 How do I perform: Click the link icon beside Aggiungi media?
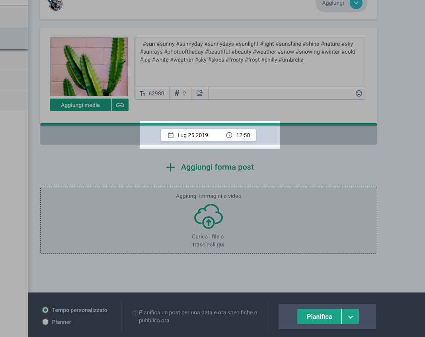120,105
